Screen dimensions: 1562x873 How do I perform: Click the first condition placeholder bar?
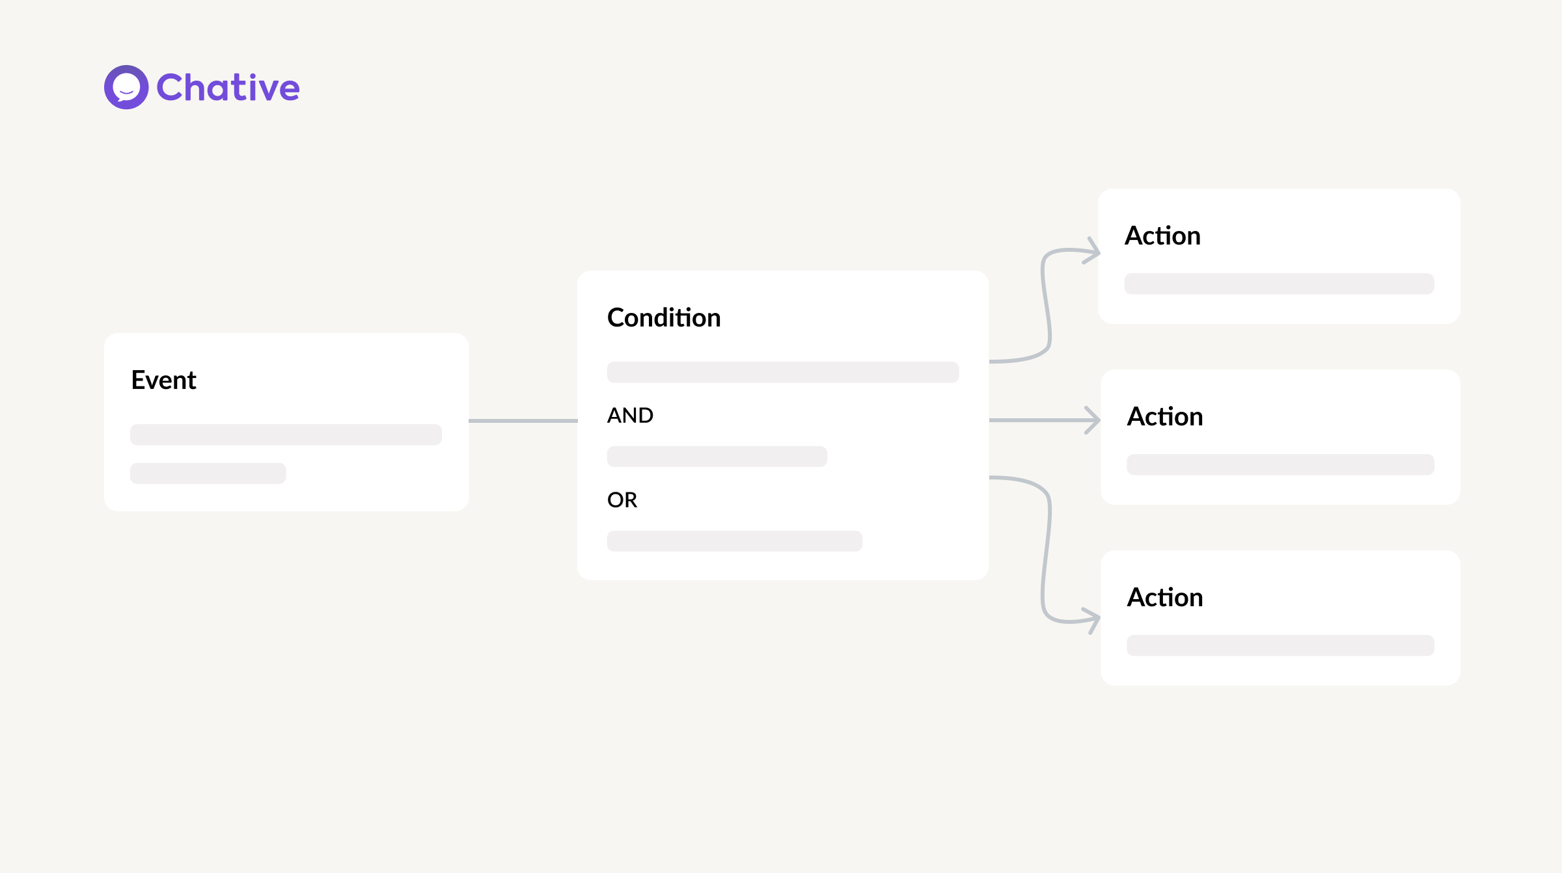(783, 372)
